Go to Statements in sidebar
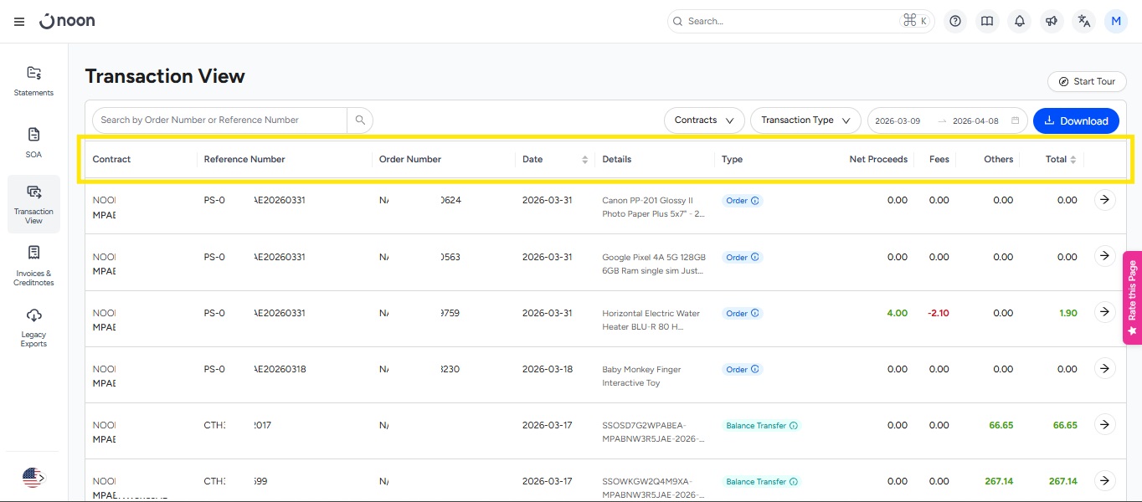 coord(33,80)
